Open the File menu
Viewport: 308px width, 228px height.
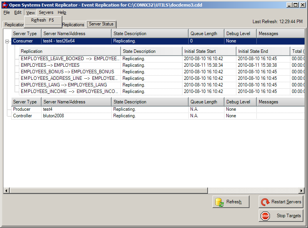[6, 12]
